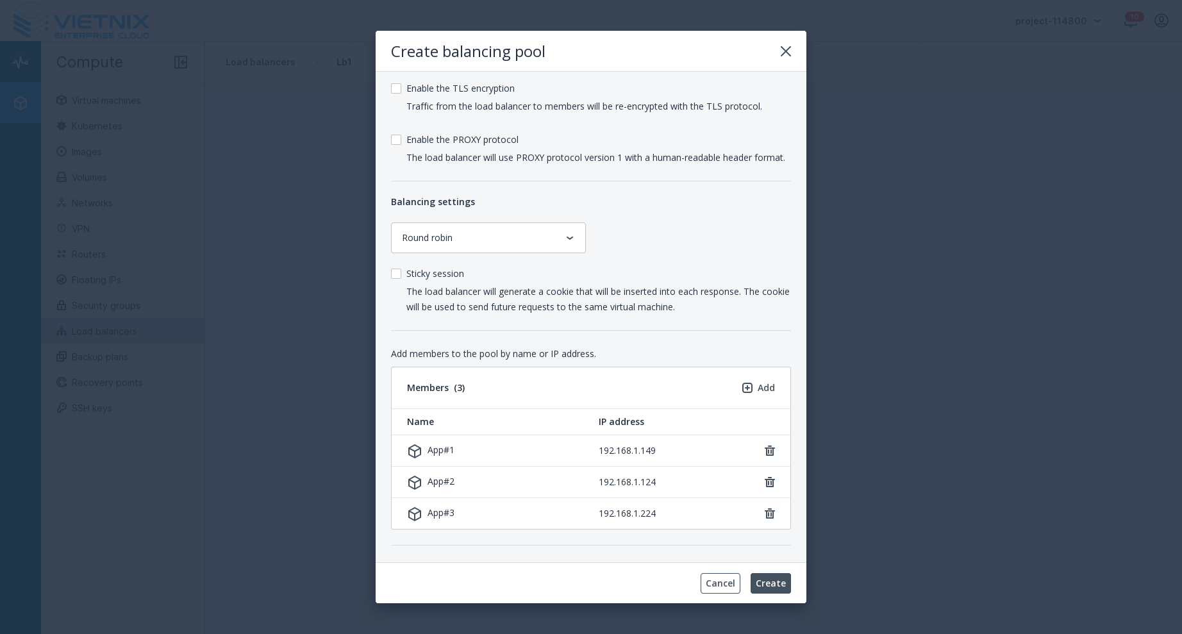The width and height of the screenshot is (1182, 634).
Task: Click the Load balancers breadcrumb link
Action: tap(260, 62)
